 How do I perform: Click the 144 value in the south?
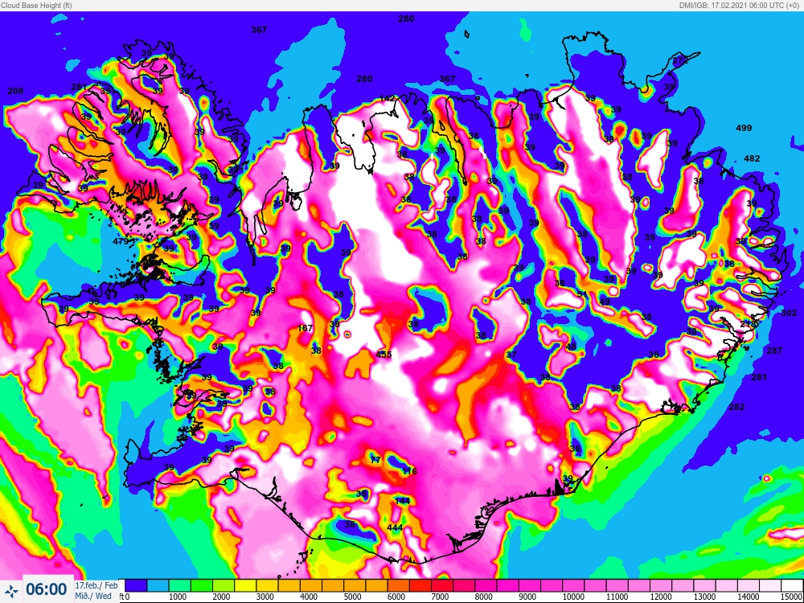pyautogui.click(x=402, y=501)
